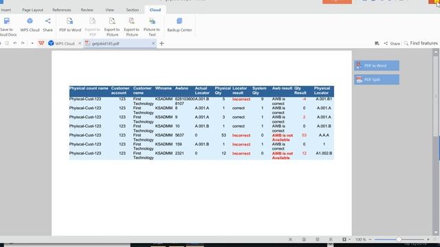
Task: Click 'System Qty' column header
Action: click(259, 91)
